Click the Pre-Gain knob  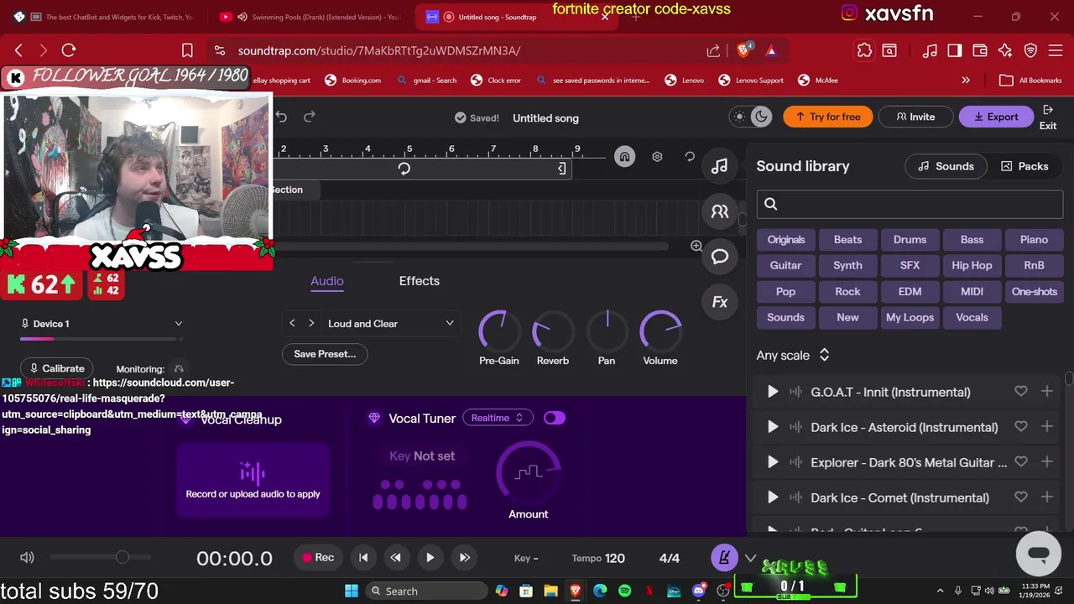click(499, 332)
